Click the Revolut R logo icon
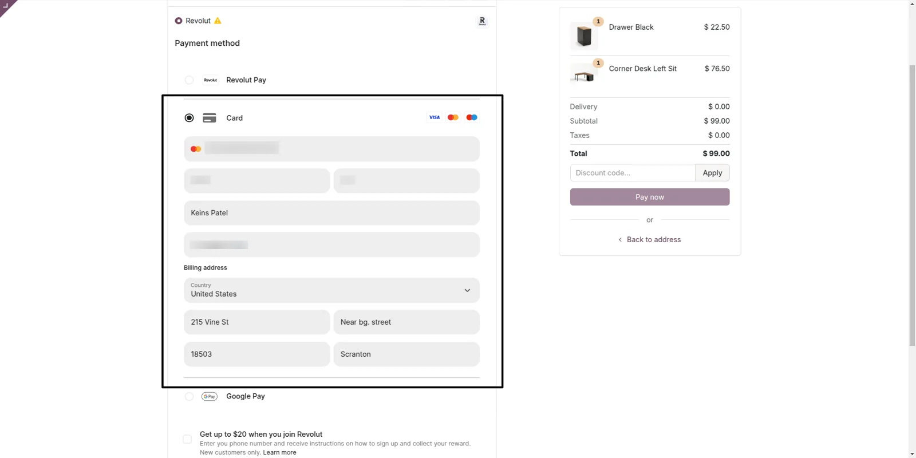Image resolution: width=916 pixels, height=458 pixels. (482, 21)
